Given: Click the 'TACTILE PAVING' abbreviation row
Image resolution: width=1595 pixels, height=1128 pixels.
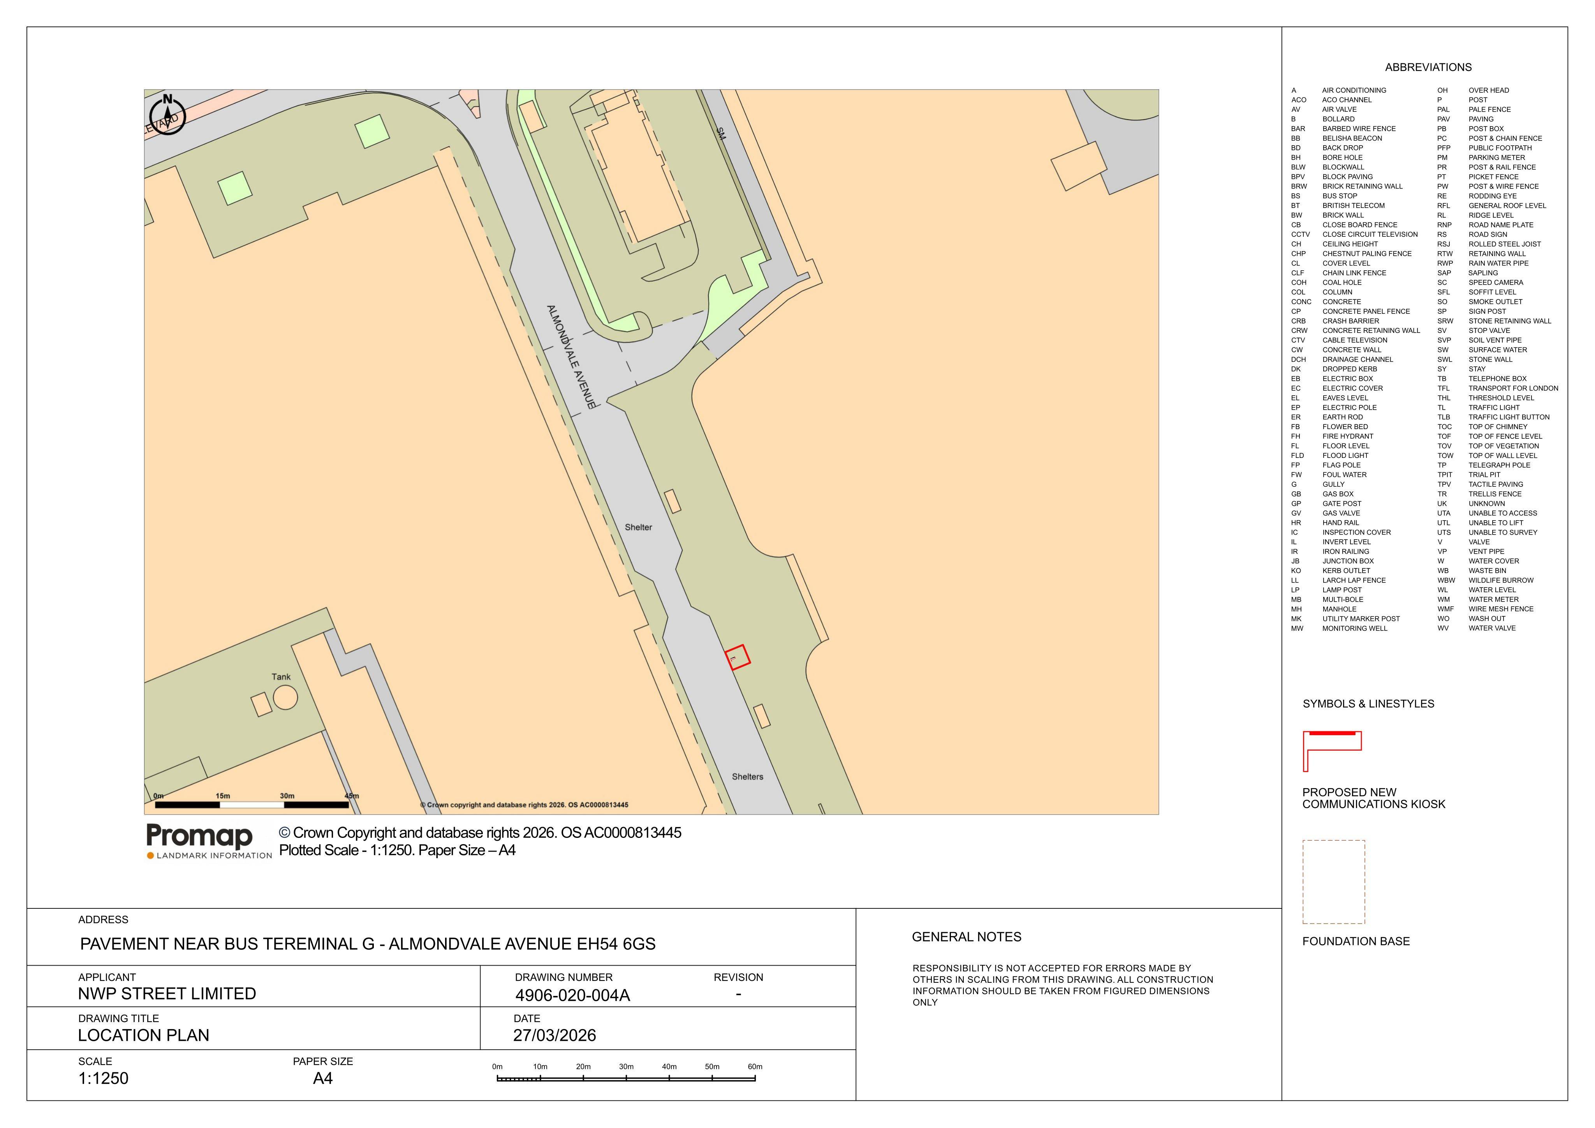Looking at the screenshot, I should coord(1481,484).
